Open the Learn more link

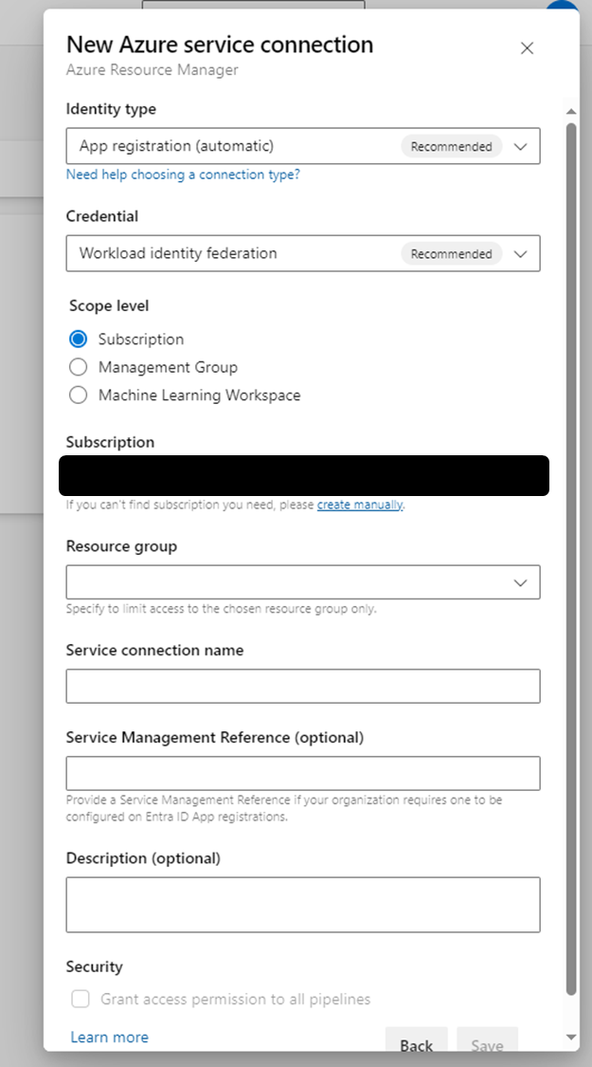point(109,1037)
